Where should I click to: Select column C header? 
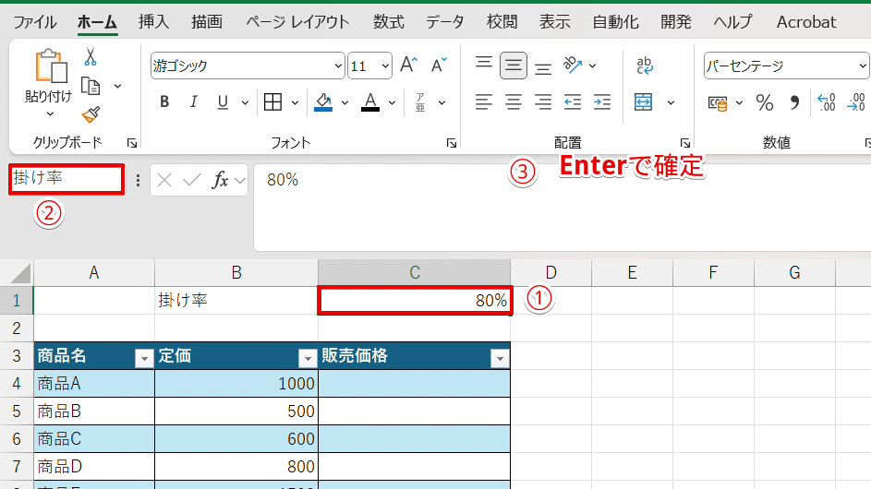tap(415, 272)
